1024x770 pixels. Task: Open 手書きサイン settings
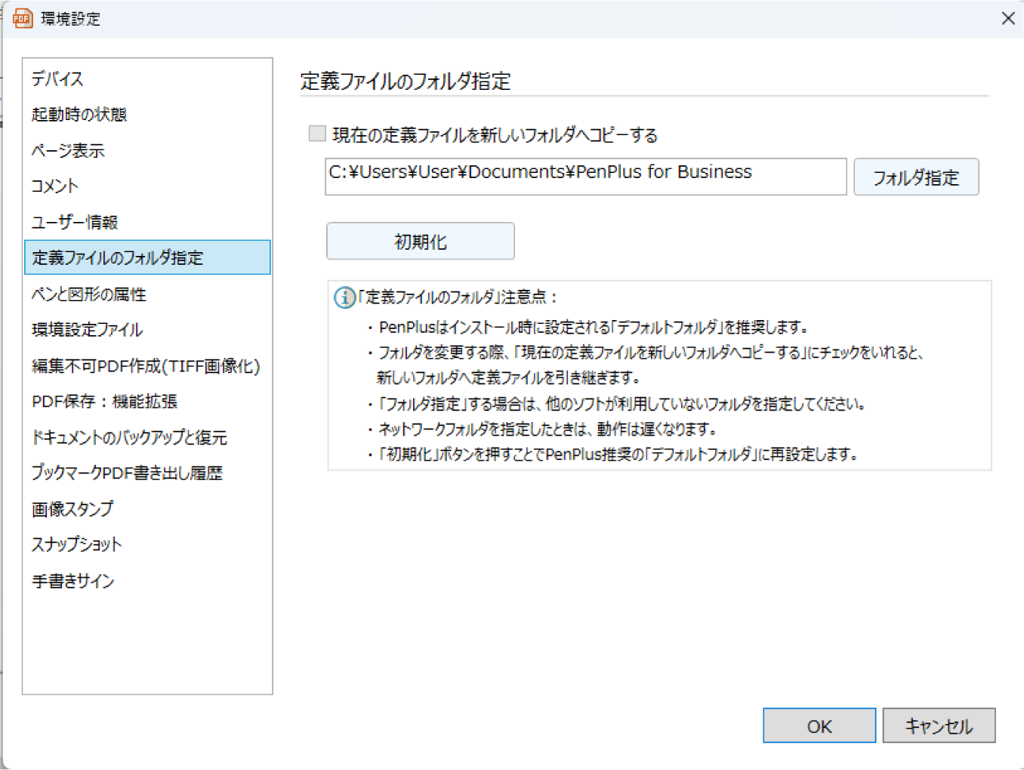point(73,581)
